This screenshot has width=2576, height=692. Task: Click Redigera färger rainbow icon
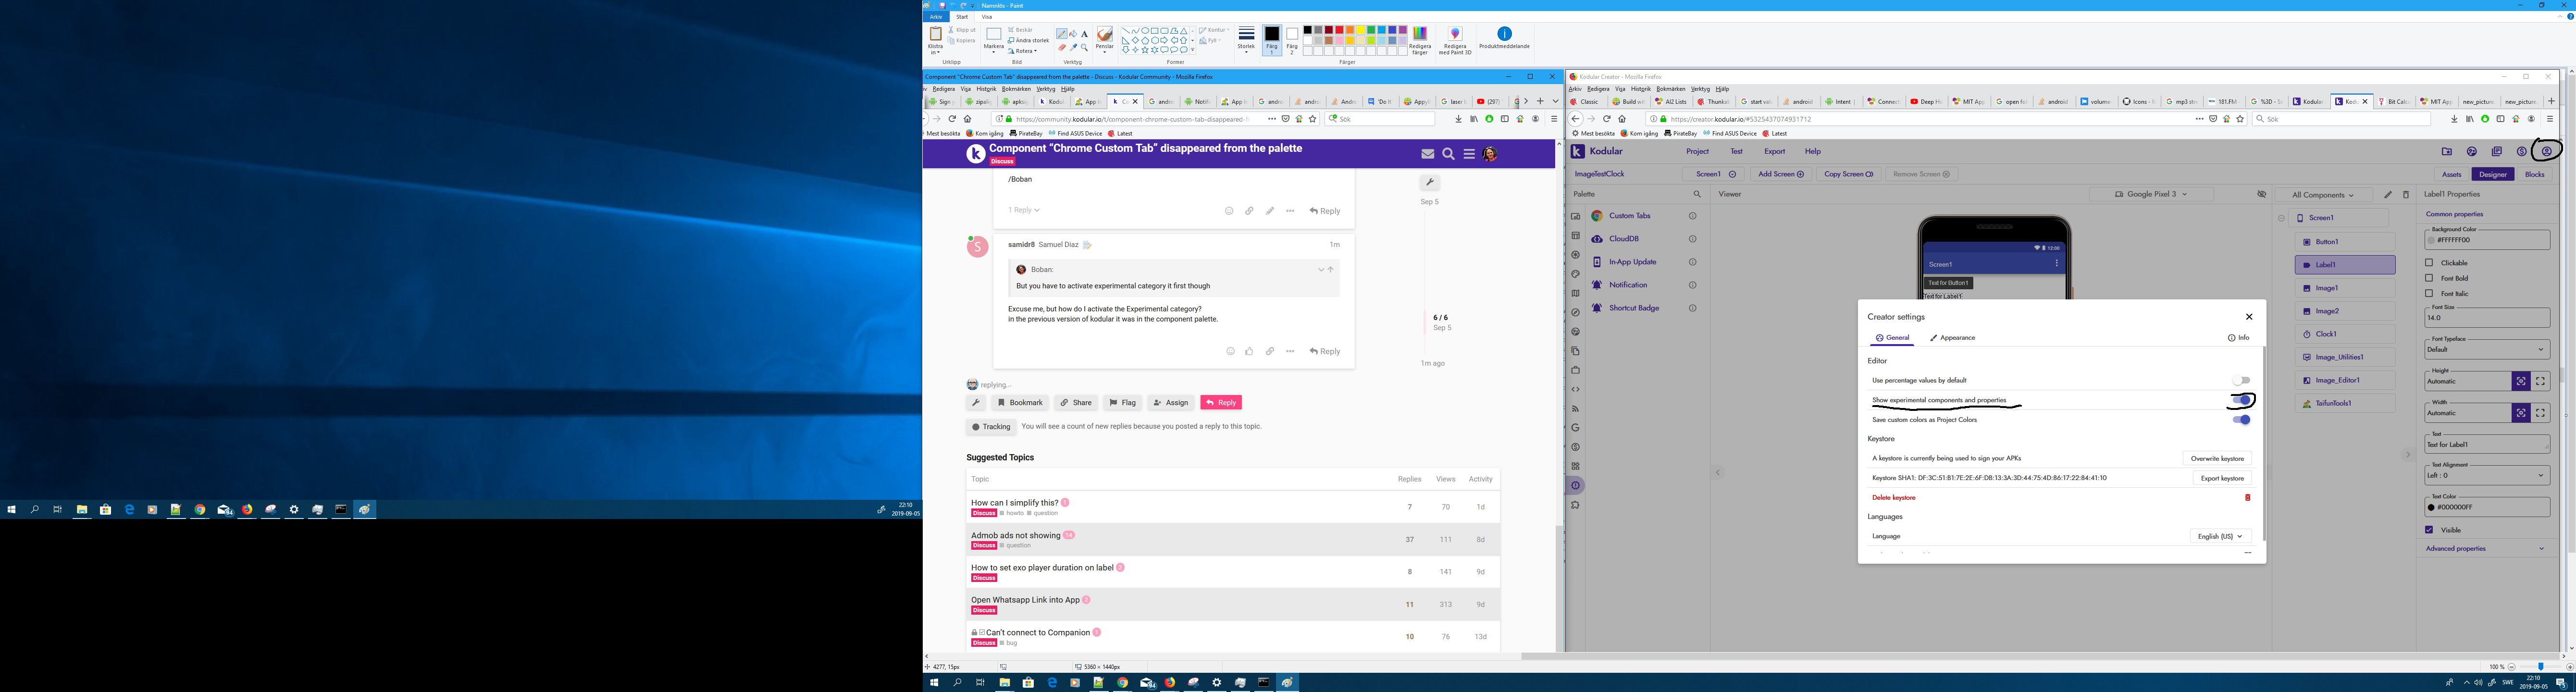point(1420,33)
